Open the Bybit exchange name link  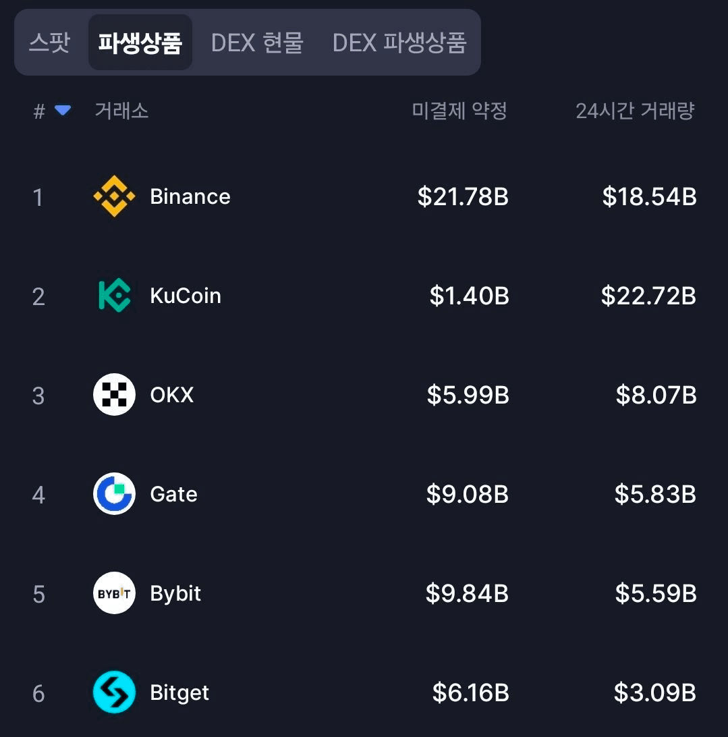(175, 593)
